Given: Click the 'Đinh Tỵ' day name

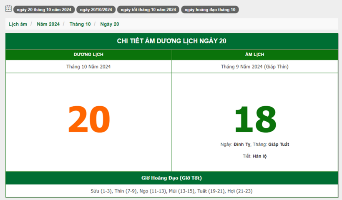Looking at the screenshot, I should click(242, 145).
